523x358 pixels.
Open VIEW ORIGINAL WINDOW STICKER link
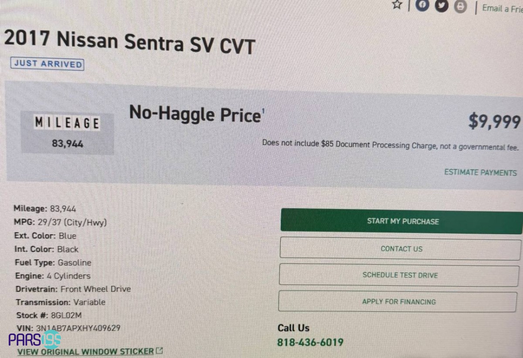85,351
